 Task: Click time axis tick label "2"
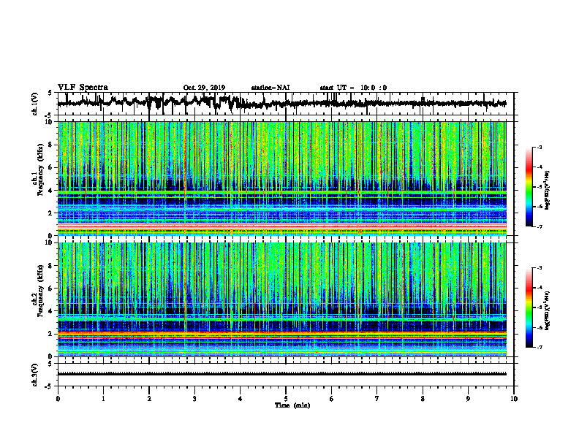[149, 399]
